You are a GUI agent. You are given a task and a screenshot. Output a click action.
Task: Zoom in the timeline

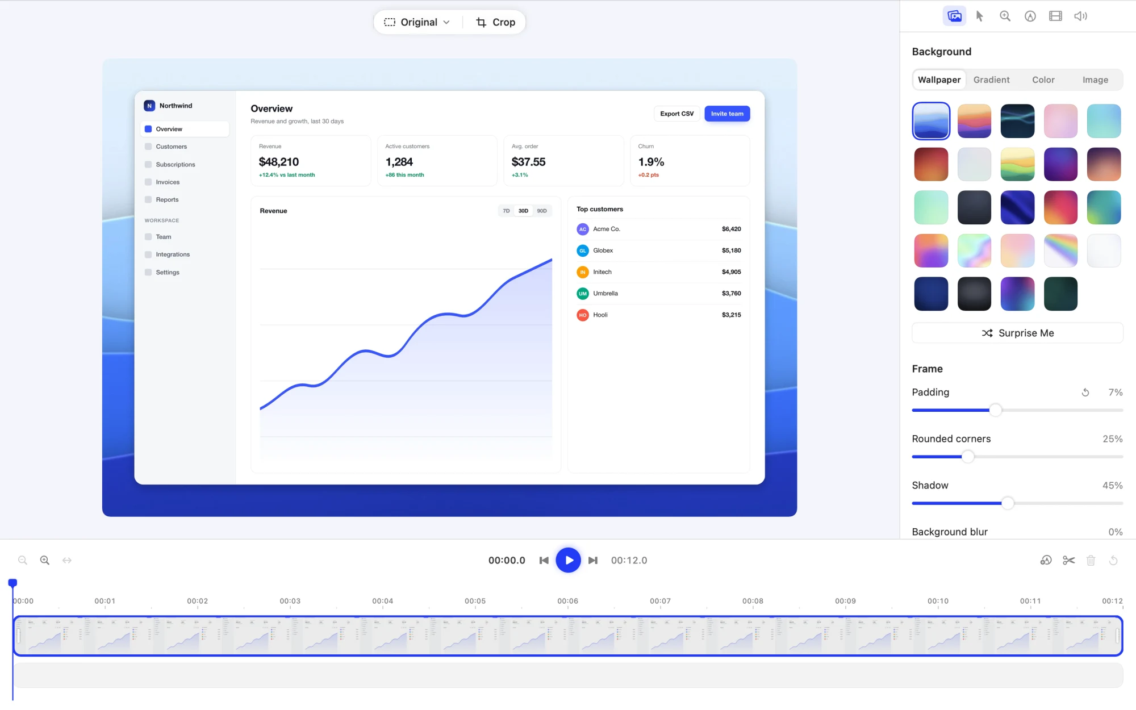click(x=45, y=560)
